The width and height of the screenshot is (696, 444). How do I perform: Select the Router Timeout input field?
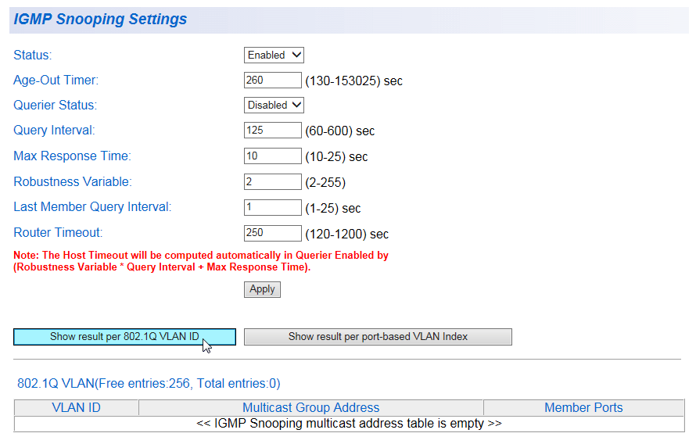click(273, 233)
